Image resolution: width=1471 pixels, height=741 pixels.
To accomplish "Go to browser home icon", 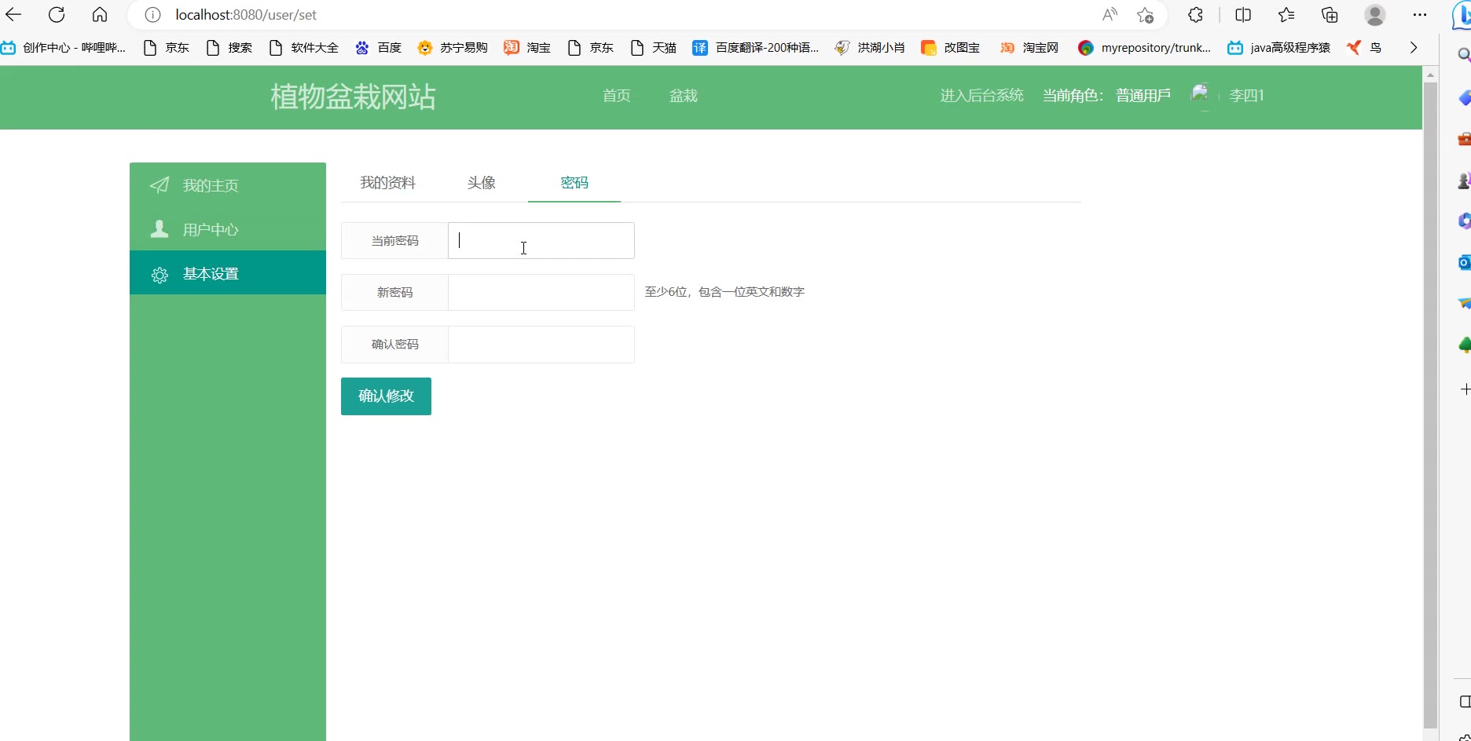I will click(x=100, y=14).
